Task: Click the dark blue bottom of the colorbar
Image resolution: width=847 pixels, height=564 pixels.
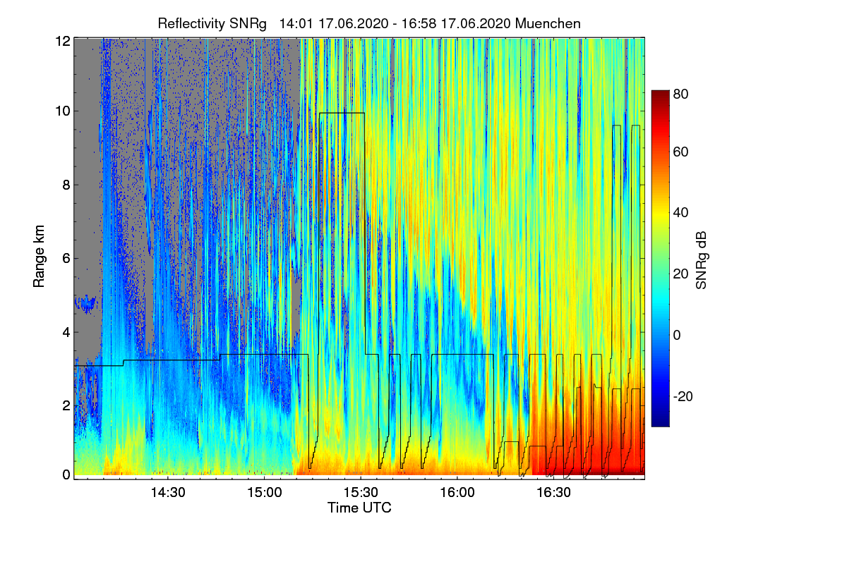Action: pyautogui.click(x=659, y=422)
